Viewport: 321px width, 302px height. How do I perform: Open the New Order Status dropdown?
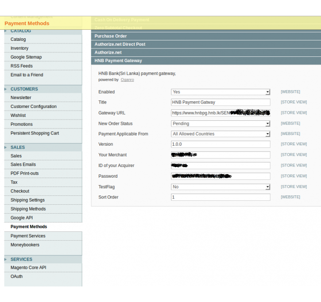[220, 123]
